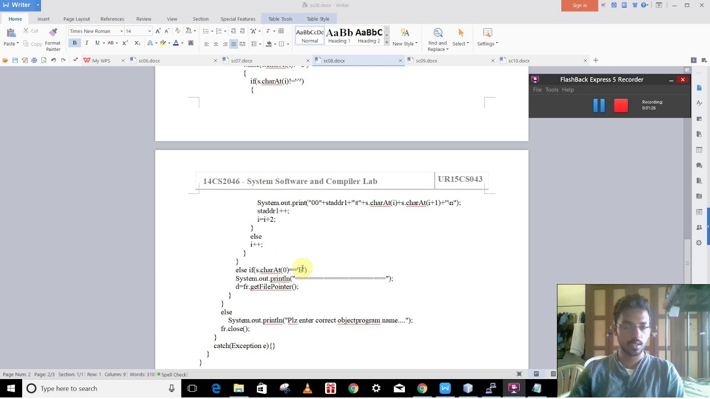Open a new document tab with plus icon
Screen dimensions: 710x399
point(596,60)
